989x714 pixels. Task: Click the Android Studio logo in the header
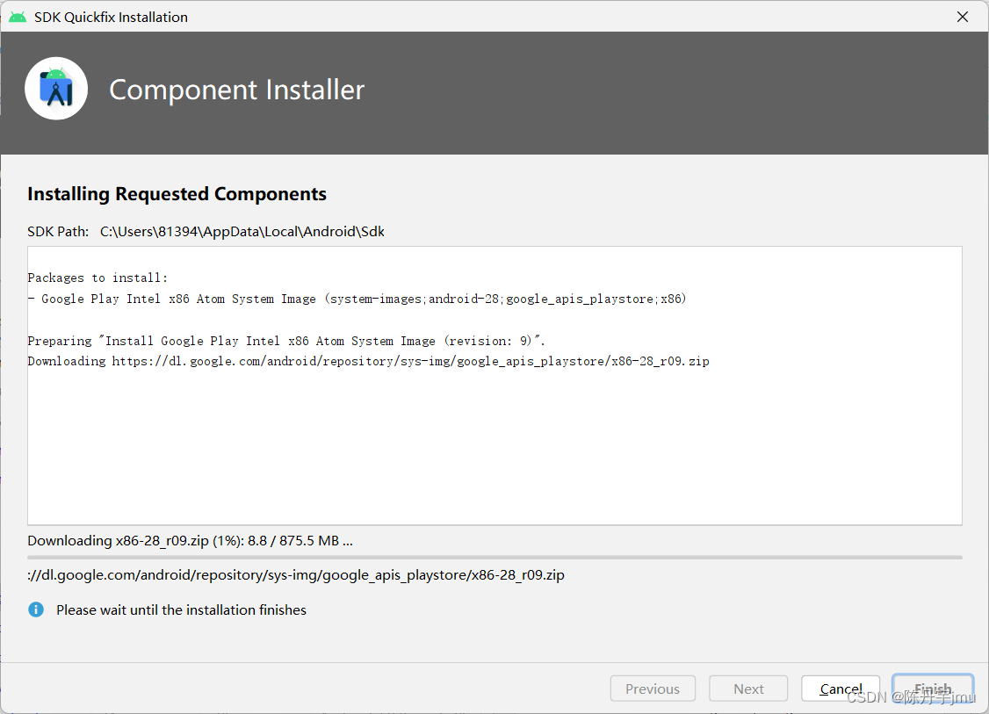click(56, 89)
